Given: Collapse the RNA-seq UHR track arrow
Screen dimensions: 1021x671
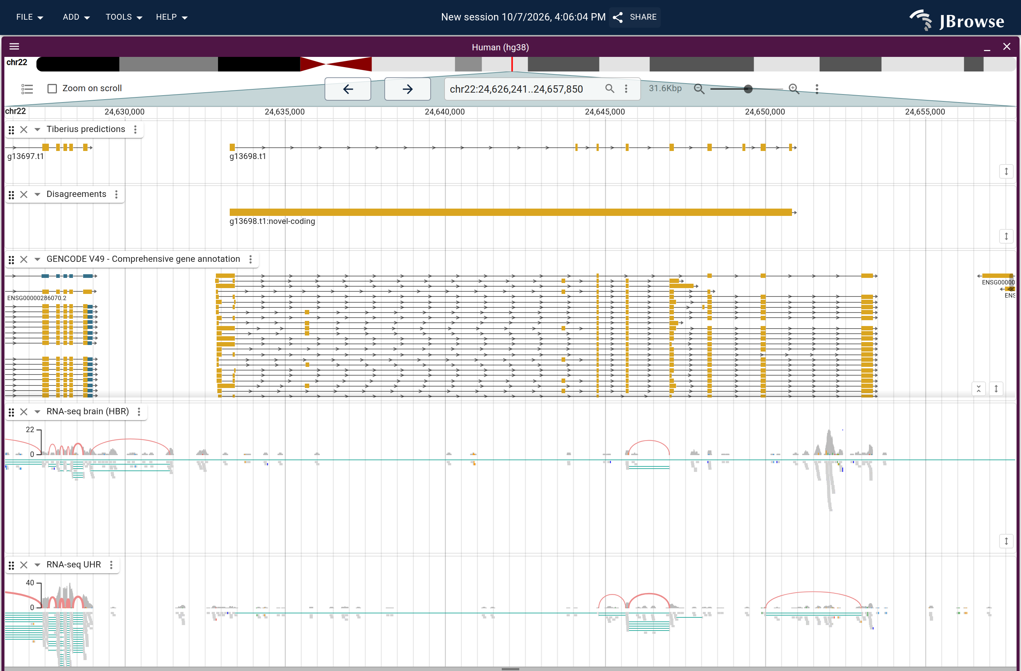Looking at the screenshot, I should [37, 565].
